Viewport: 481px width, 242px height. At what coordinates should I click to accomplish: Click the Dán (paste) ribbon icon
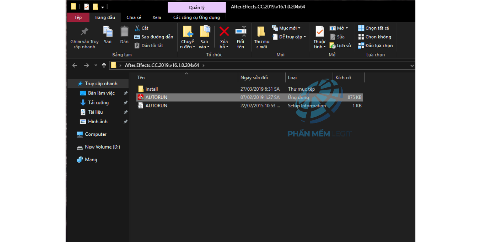(x=125, y=31)
